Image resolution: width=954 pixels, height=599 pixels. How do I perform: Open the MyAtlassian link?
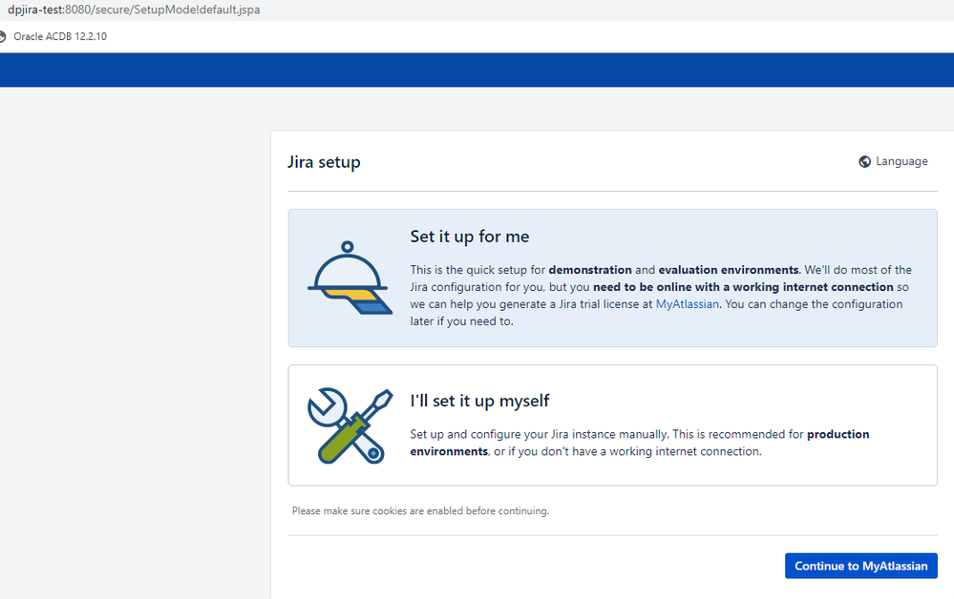(x=687, y=303)
